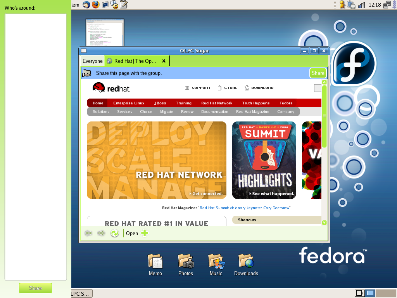The width and height of the screenshot is (397, 298).
Task: Close the Red Hat browser tab
Action: coord(164,61)
